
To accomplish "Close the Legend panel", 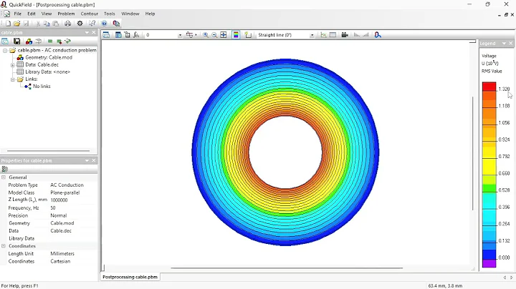I will click(511, 44).
